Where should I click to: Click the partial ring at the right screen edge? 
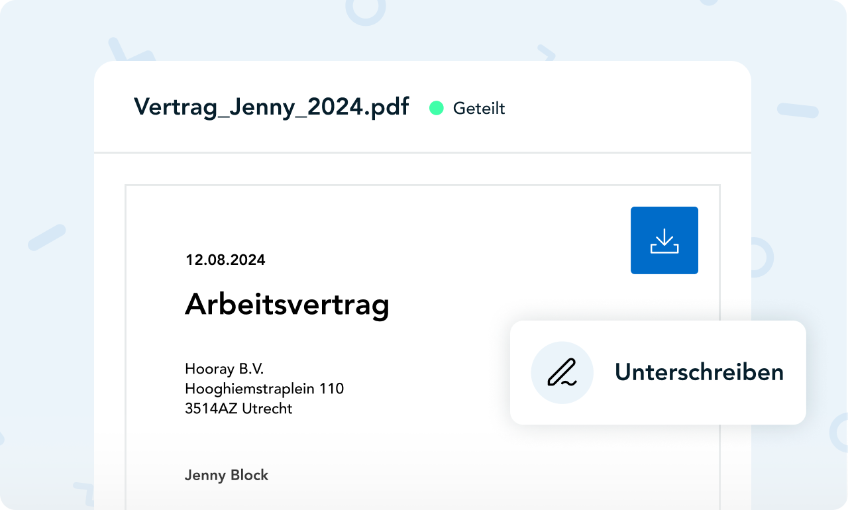[x=840, y=431]
